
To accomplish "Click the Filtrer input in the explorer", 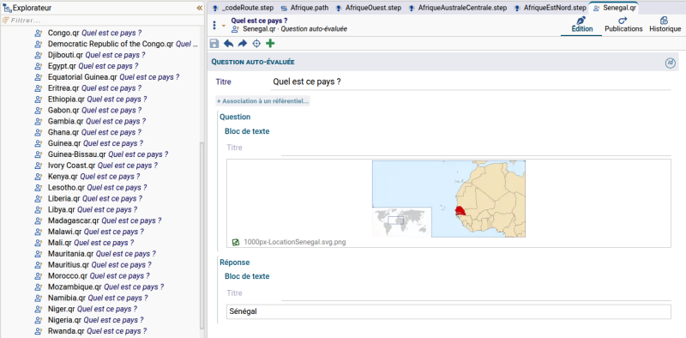I will pos(103,20).
